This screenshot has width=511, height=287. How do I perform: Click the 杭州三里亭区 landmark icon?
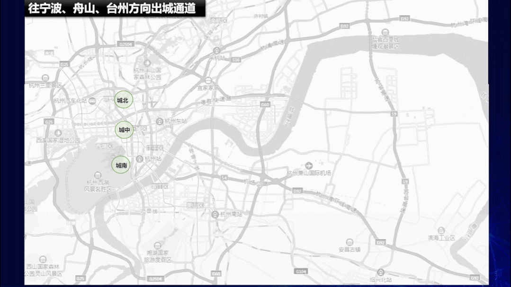45,78
